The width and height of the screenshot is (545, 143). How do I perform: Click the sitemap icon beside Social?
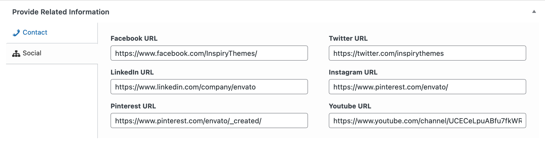[x=16, y=54]
